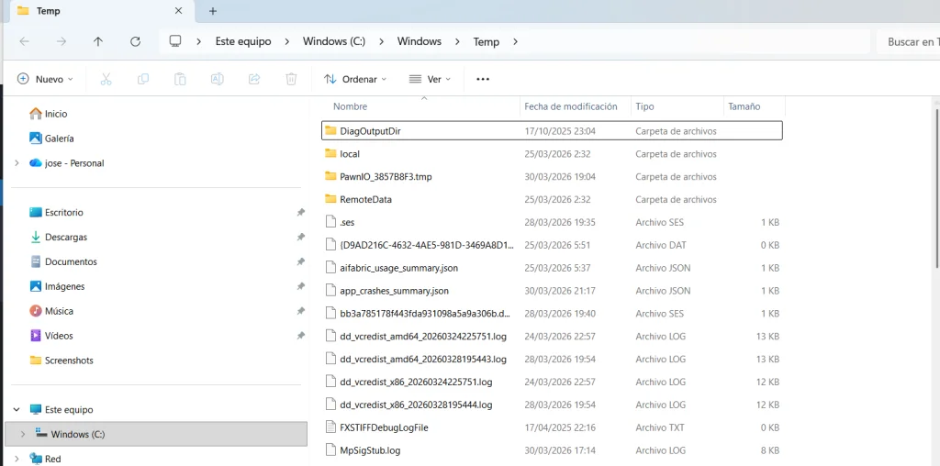Click chevron after Este equipo in breadcrumb

[x=287, y=41]
